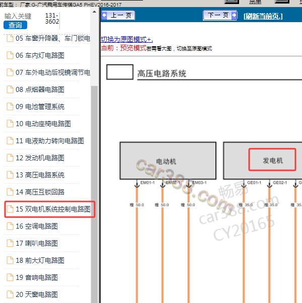This screenshot has width=302, height=303.
Task: Click document icon beside 16 空调电路图
Action: (10, 226)
